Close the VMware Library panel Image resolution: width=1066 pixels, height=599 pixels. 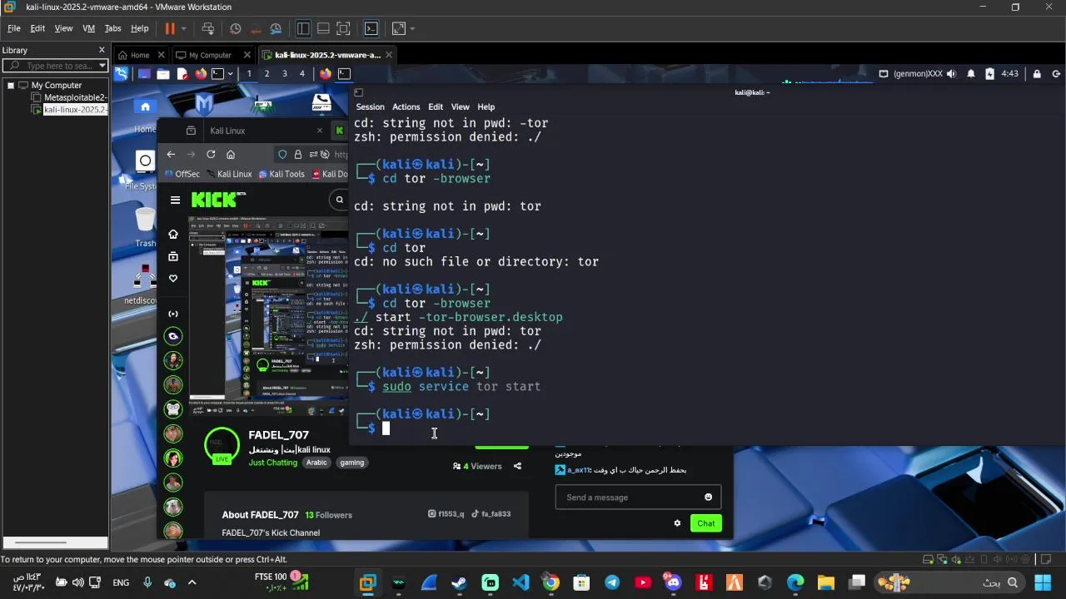[x=102, y=50]
